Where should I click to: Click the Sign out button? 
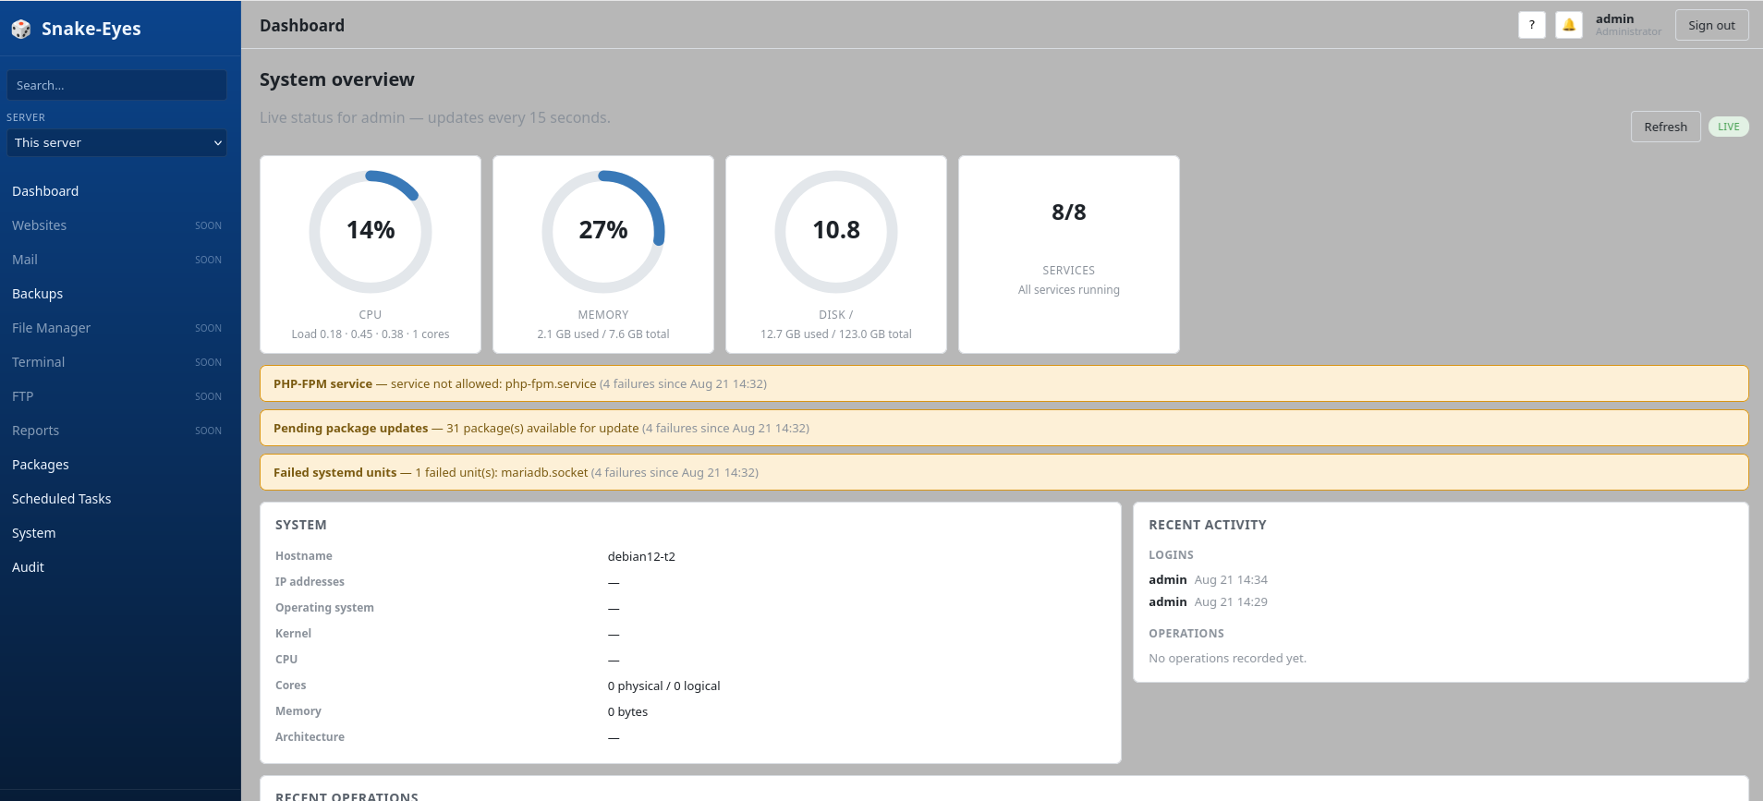point(1711,25)
